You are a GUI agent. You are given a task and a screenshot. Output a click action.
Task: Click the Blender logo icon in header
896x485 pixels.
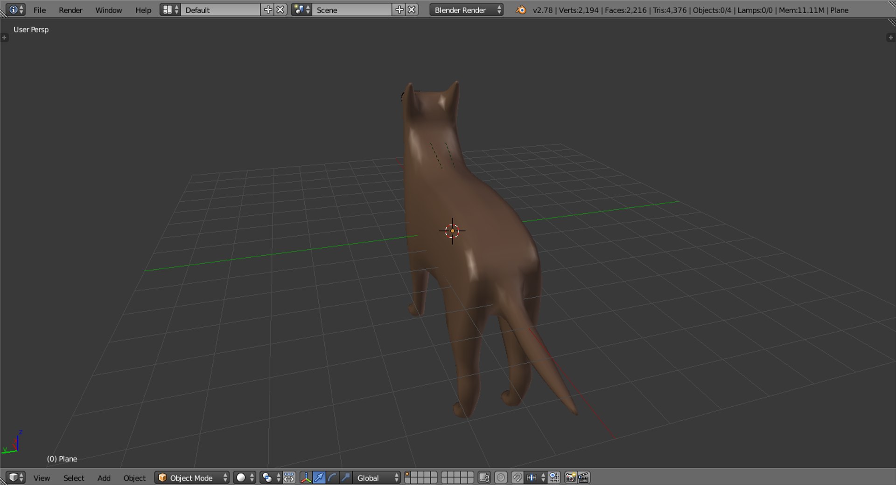click(x=520, y=10)
